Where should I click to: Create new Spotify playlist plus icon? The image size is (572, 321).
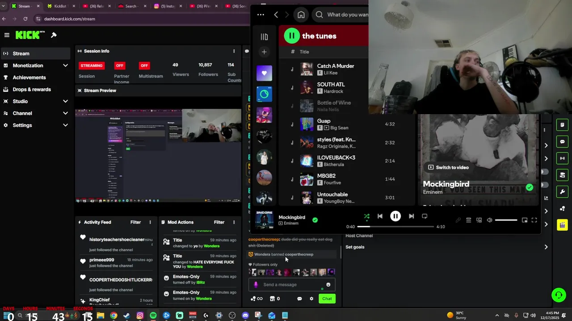pos(264,52)
